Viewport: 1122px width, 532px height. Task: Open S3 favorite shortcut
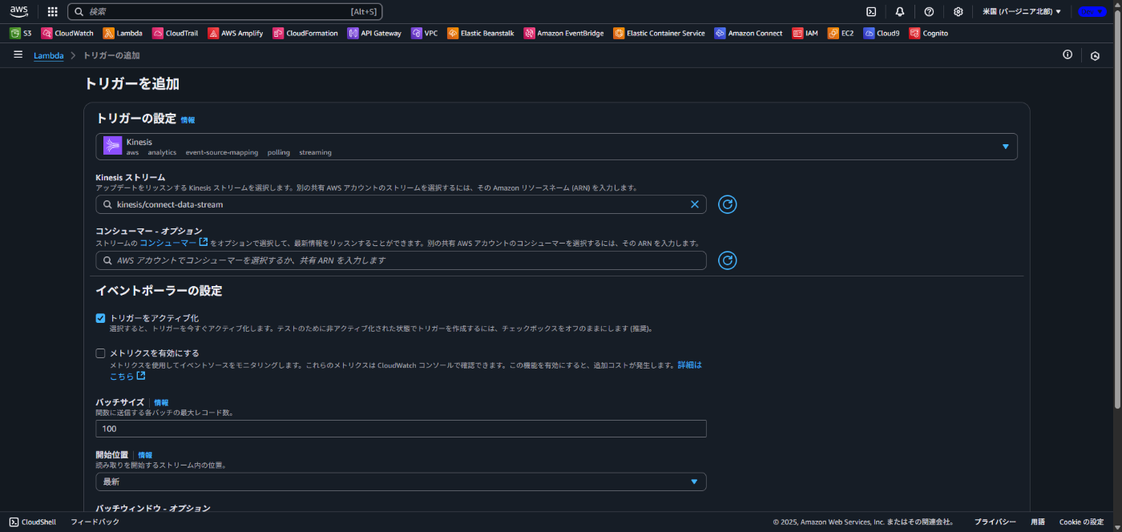tap(21, 33)
